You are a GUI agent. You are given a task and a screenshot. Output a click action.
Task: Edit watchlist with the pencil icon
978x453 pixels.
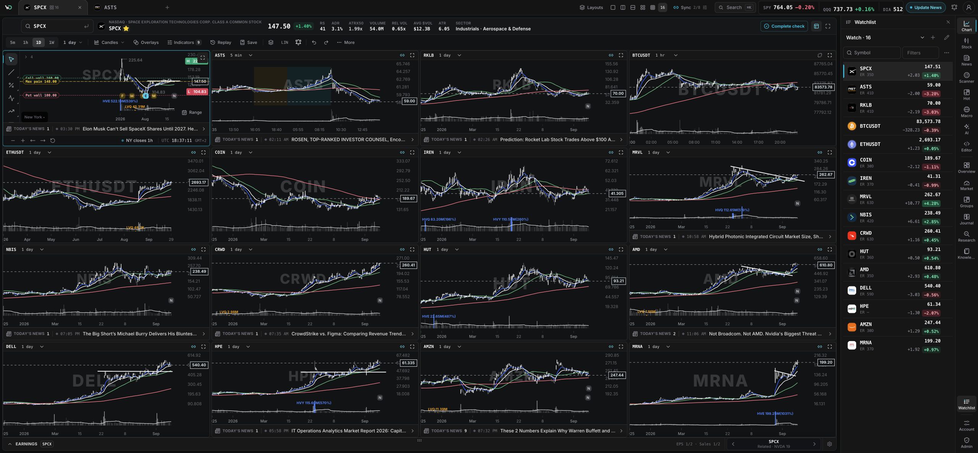pyautogui.click(x=946, y=37)
